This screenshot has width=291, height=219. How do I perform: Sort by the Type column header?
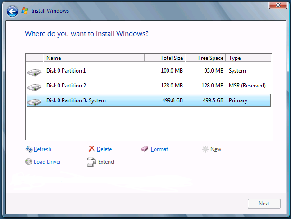[x=248, y=58]
